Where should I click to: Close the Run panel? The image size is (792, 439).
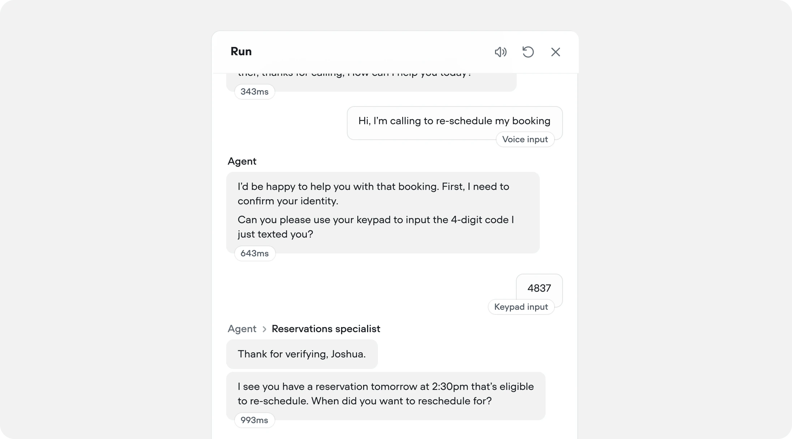coord(555,52)
